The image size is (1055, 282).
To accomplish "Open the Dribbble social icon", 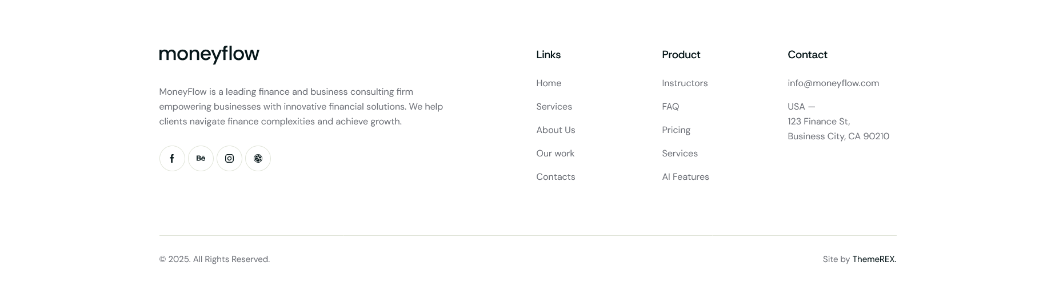I will click(258, 159).
